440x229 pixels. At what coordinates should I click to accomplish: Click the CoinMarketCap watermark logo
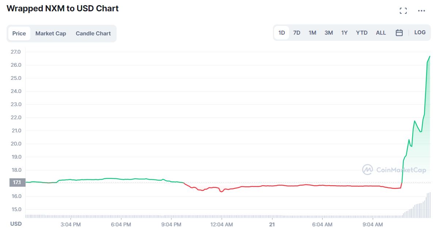[394, 170]
